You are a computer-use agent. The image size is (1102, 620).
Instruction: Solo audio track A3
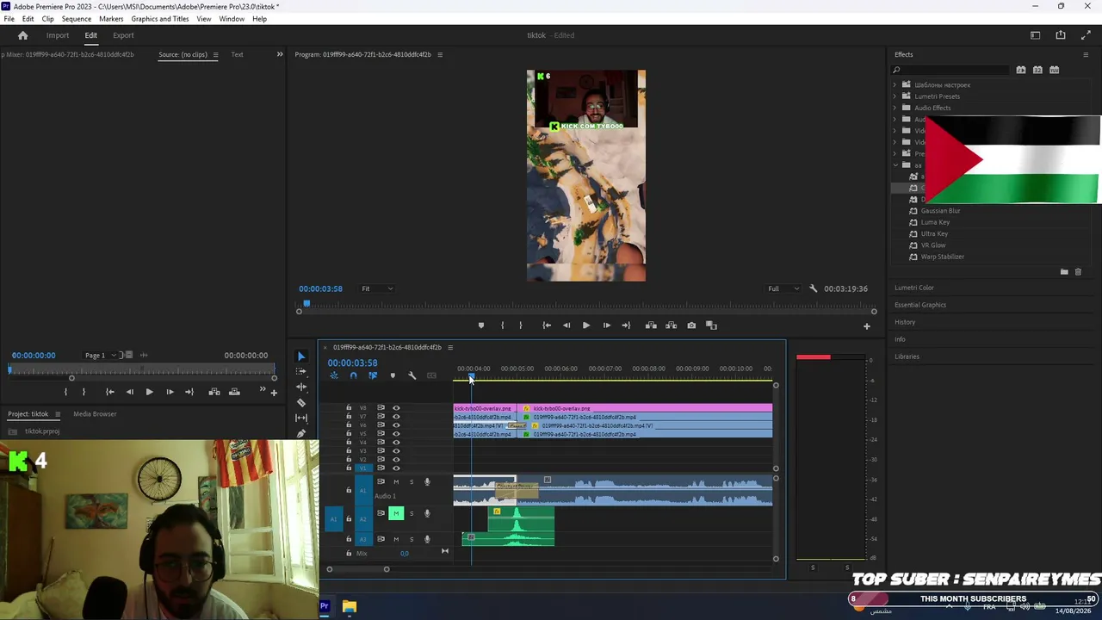point(412,539)
